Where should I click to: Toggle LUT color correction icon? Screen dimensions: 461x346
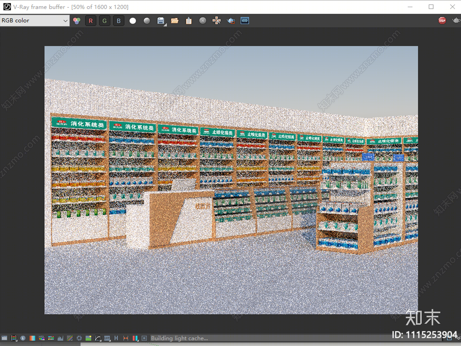click(107, 338)
